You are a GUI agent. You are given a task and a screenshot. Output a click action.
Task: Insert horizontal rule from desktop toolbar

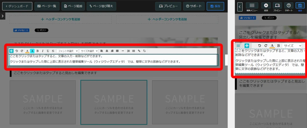point(123,51)
